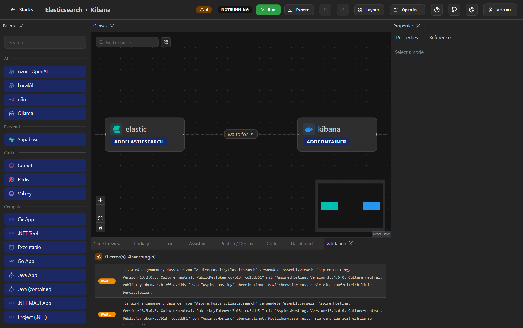
Task: Focus the Find resource field
Action: pyautogui.click(x=127, y=42)
